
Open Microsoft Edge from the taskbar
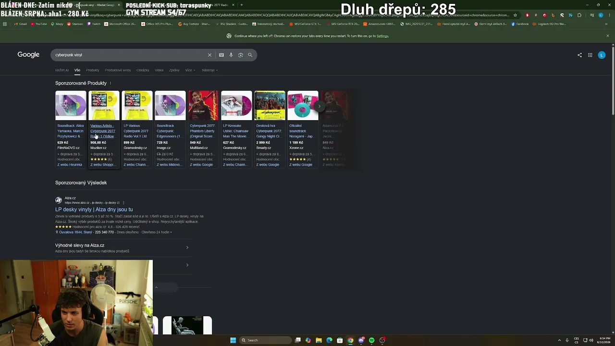point(329,340)
